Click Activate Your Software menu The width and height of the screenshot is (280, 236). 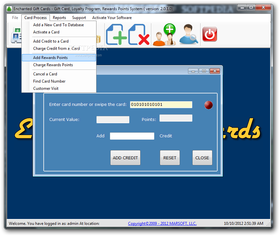pyautogui.click(x=112, y=18)
